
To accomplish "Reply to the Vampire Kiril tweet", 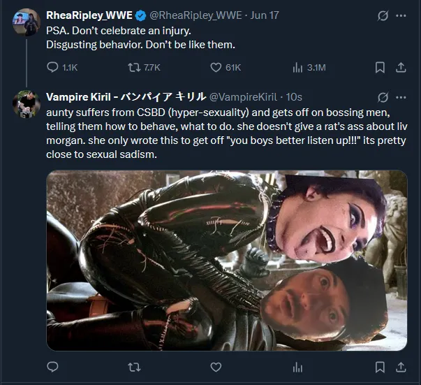I will click(52, 366).
